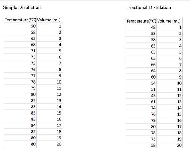
Task: Select the Temperaure(°C) header in the fractional distillation table
Action: coord(141,21)
